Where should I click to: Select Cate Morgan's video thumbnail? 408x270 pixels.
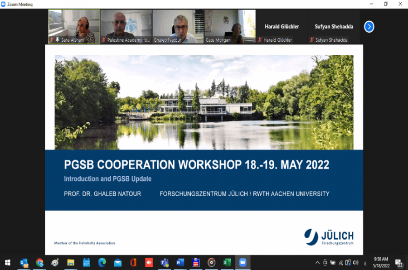[230, 27]
